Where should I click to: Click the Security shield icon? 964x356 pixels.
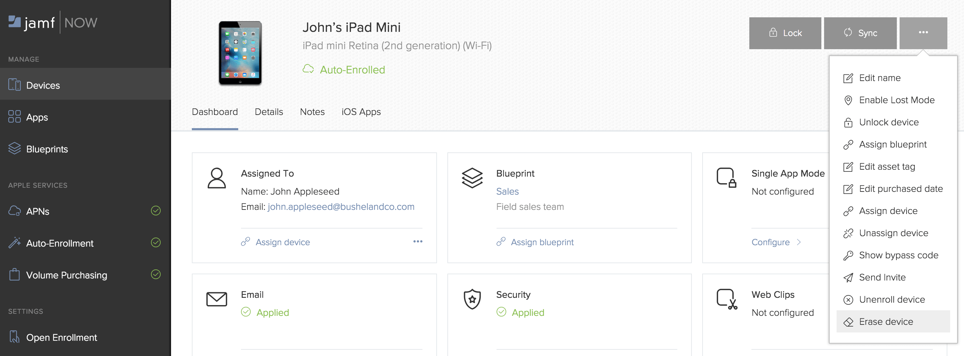point(472,299)
